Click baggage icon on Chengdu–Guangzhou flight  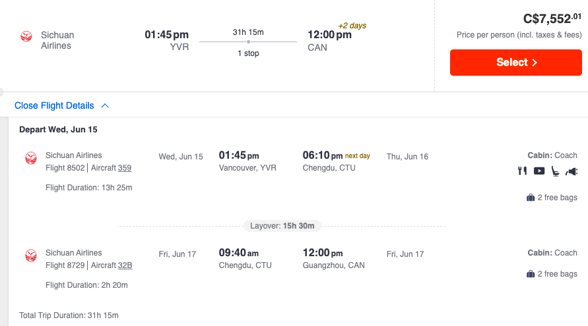tap(531, 274)
